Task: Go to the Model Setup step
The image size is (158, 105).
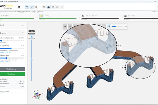Action: pos(6,16)
